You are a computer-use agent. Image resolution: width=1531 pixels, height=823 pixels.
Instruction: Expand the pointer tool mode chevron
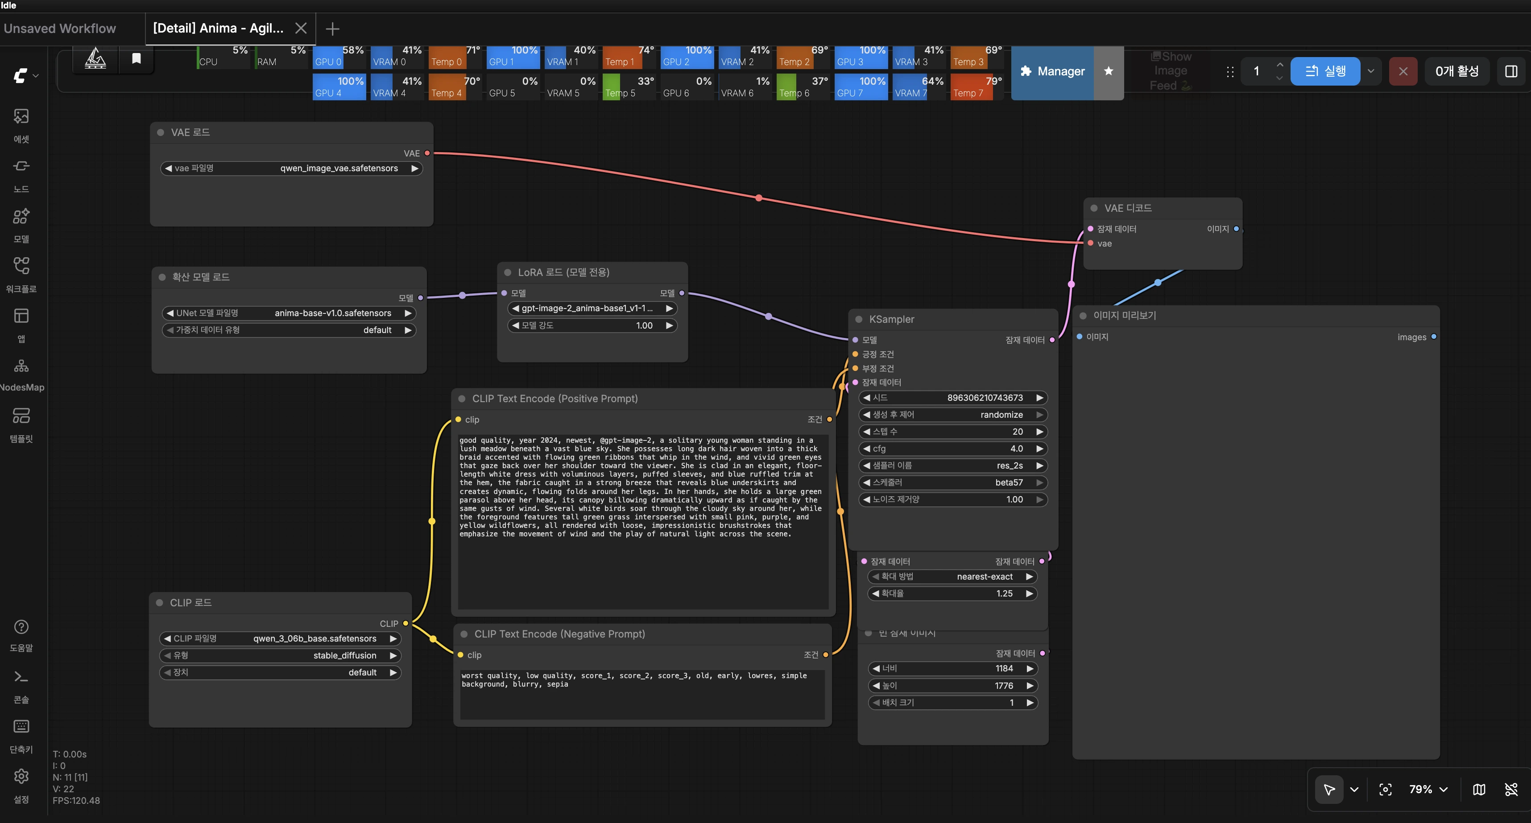(x=1354, y=789)
